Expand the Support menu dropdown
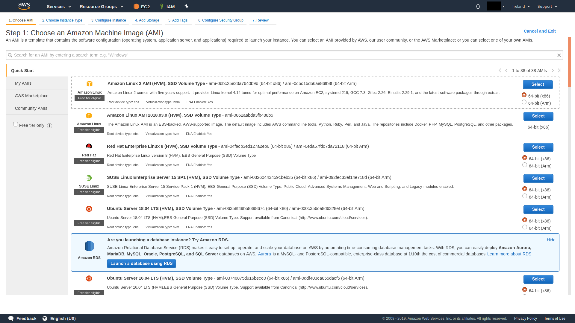 (547, 6)
